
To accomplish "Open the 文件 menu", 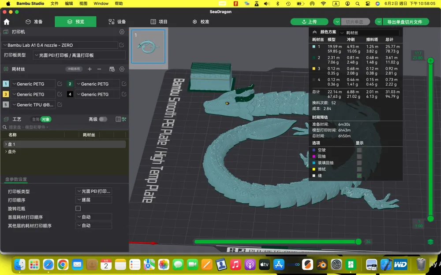I will click(x=55, y=4).
